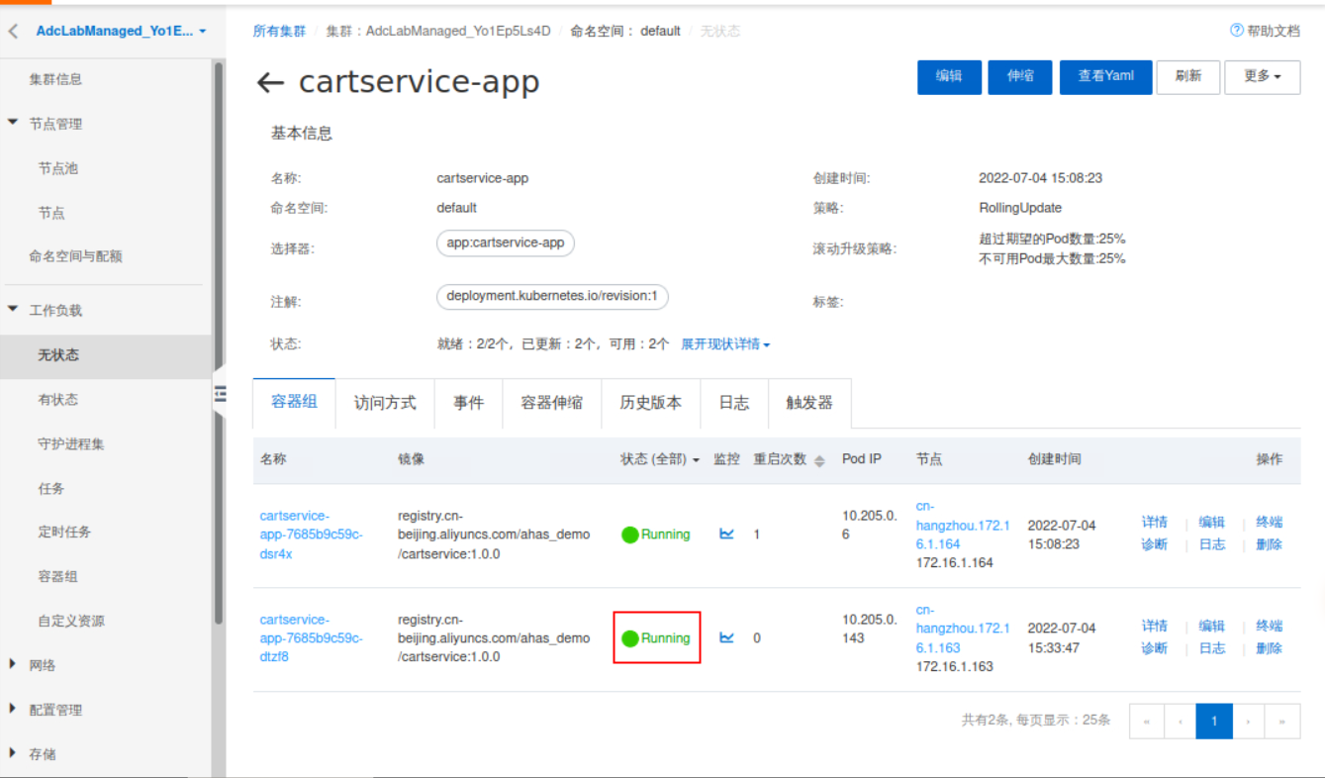Click 详情 for pod dtzf8
The width and height of the screenshot is (1325, 778).
tap(1155, 627)
